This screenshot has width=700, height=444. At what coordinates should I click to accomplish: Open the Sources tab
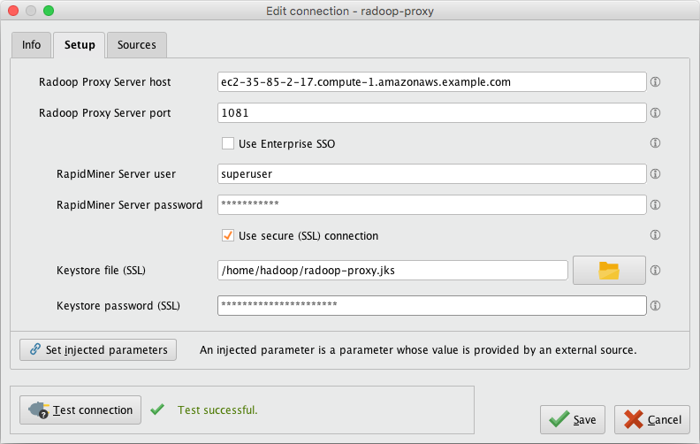pos(136,45)
